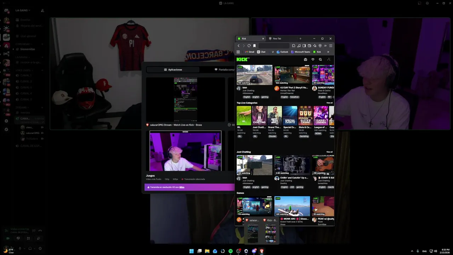Viewport: 453px width, 255px height.
Task: Expand the hidden bookmarks chevron
Action: (x=328, y=52)
